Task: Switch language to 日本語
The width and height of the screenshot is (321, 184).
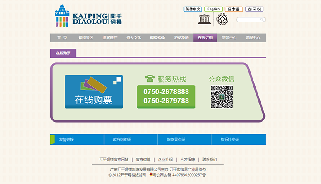Action: [x=233, y=9]
